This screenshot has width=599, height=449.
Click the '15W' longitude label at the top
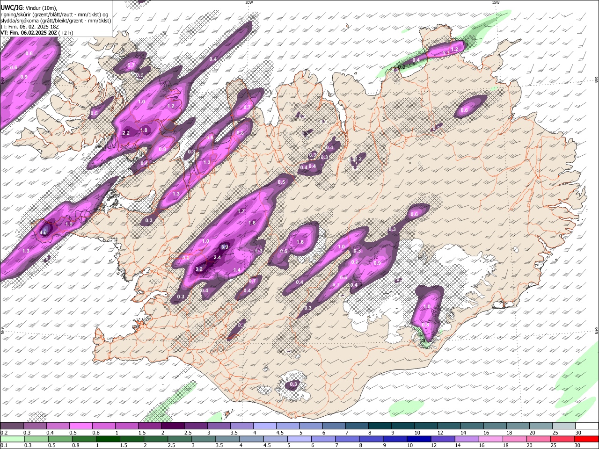click(496, 2)
